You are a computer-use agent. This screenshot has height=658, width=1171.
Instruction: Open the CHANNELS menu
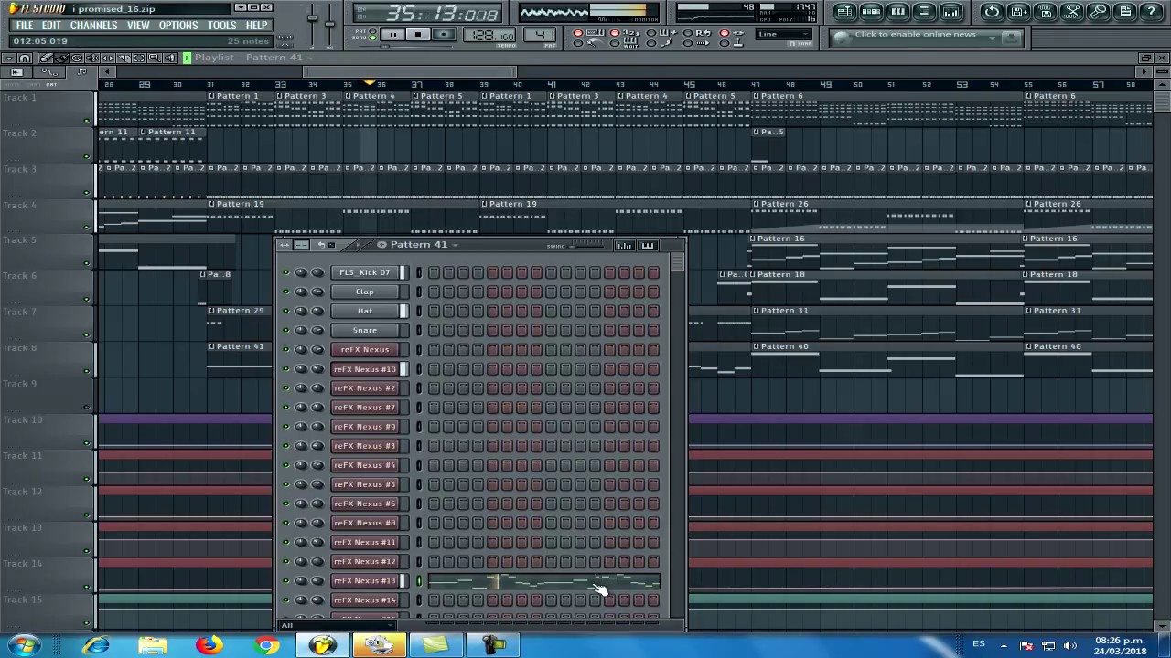click(x=93, y=26)
